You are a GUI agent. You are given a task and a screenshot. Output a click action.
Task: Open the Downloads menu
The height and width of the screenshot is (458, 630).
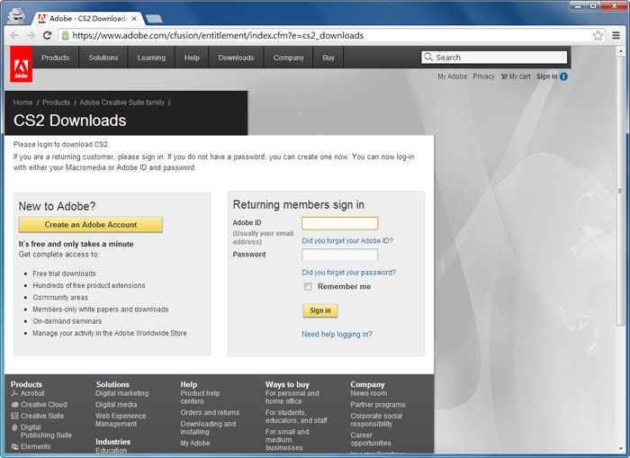(x=236, y=58)
